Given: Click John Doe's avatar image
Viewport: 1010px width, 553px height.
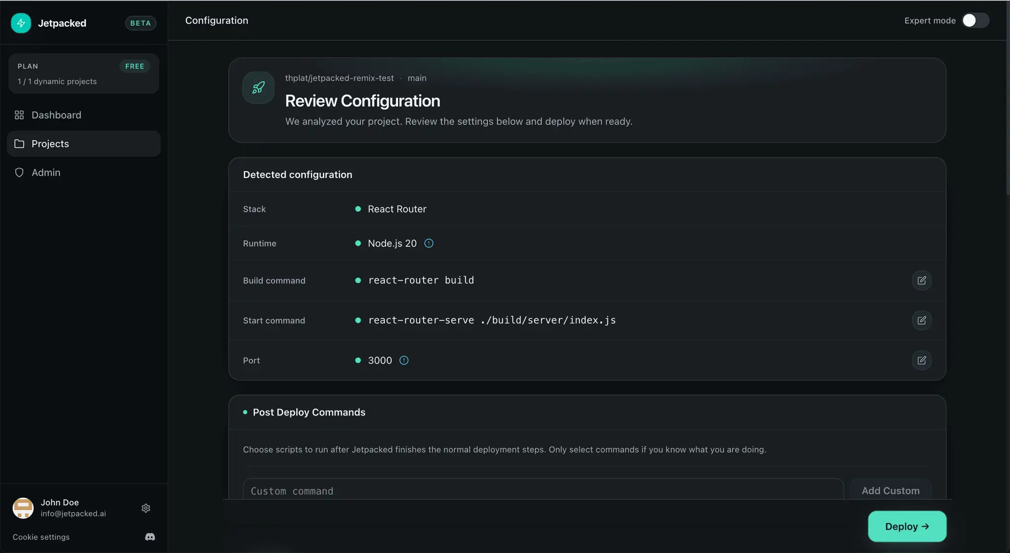Looking at the screenshot, I should [x=23, y=508].
